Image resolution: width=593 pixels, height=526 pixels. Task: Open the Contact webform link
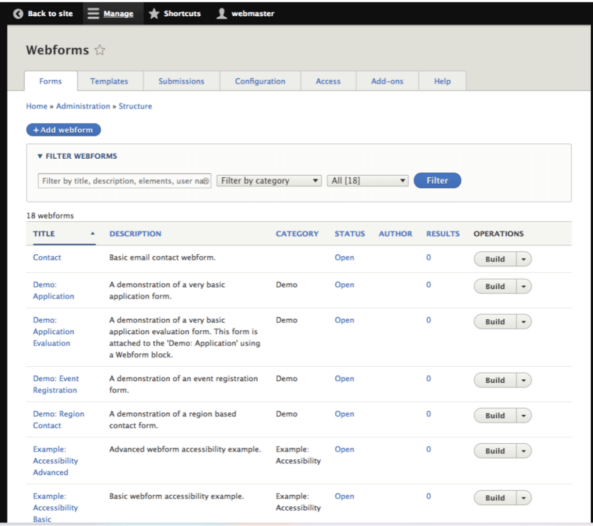tap(47, 257)
